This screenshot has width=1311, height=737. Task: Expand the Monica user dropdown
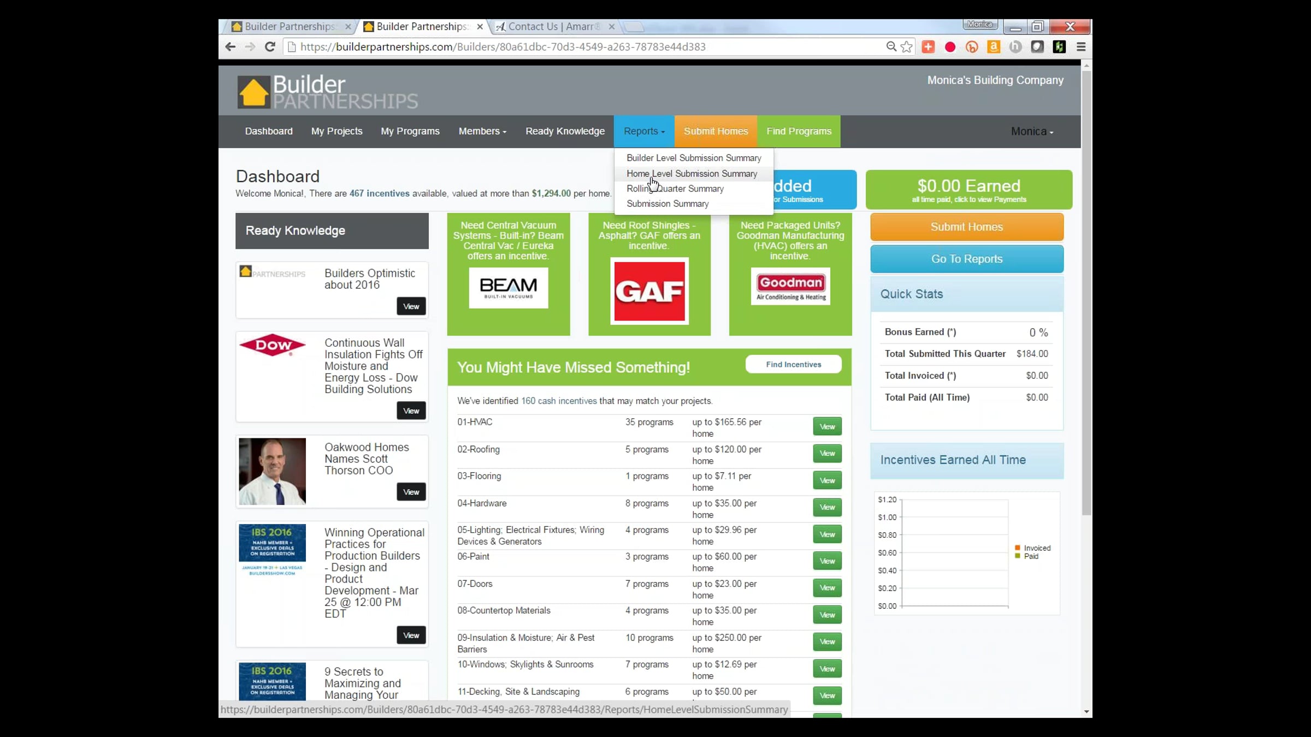click(x=1031, y=132)
